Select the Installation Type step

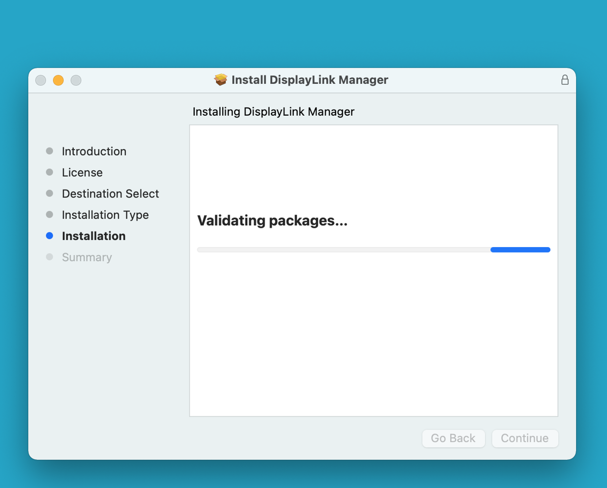point(105,215)
